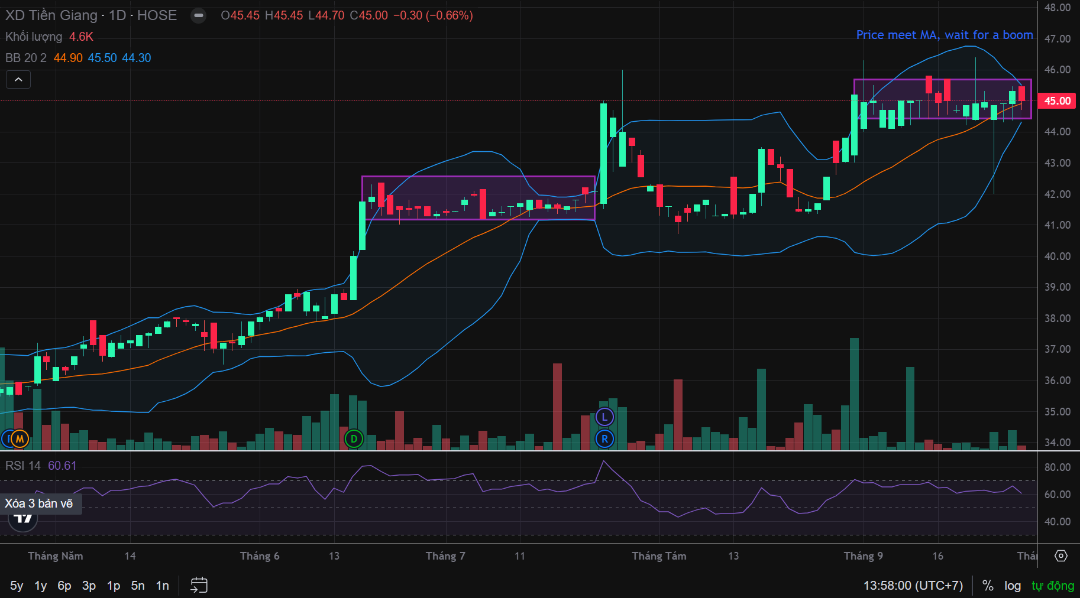Toggle tự động auto scale
This screenshot has height=598, width=1080.
point(1053,586)
